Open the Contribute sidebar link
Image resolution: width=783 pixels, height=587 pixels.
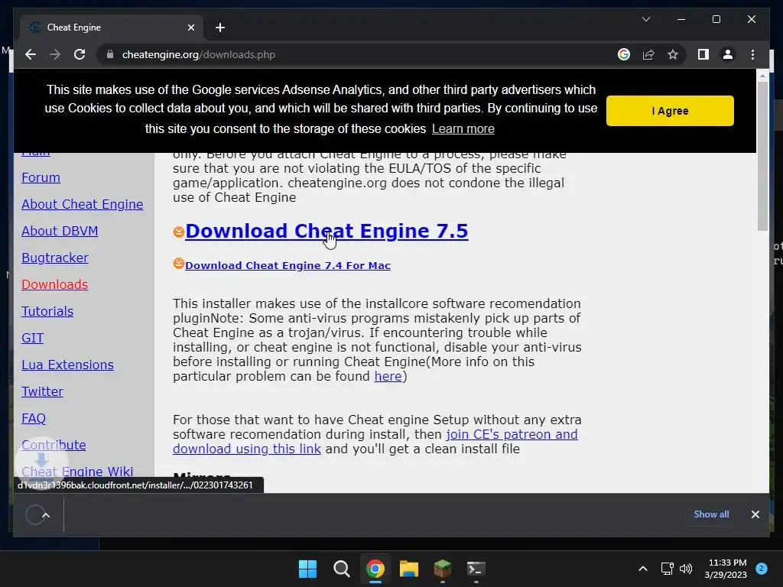coord(54,446)
